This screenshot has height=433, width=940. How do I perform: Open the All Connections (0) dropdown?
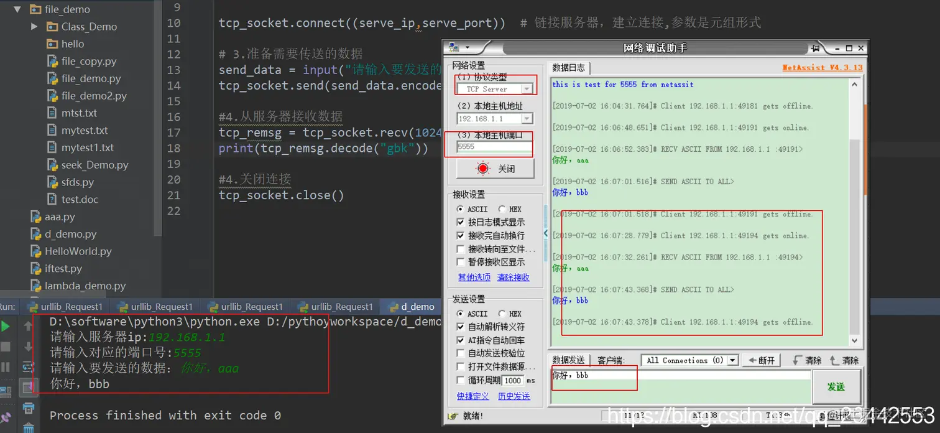coord(732,360)
